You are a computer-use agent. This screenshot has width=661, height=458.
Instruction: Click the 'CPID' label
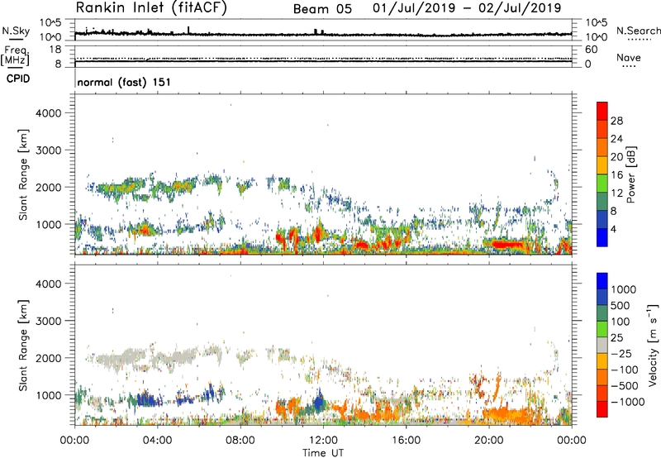point(18,79)
